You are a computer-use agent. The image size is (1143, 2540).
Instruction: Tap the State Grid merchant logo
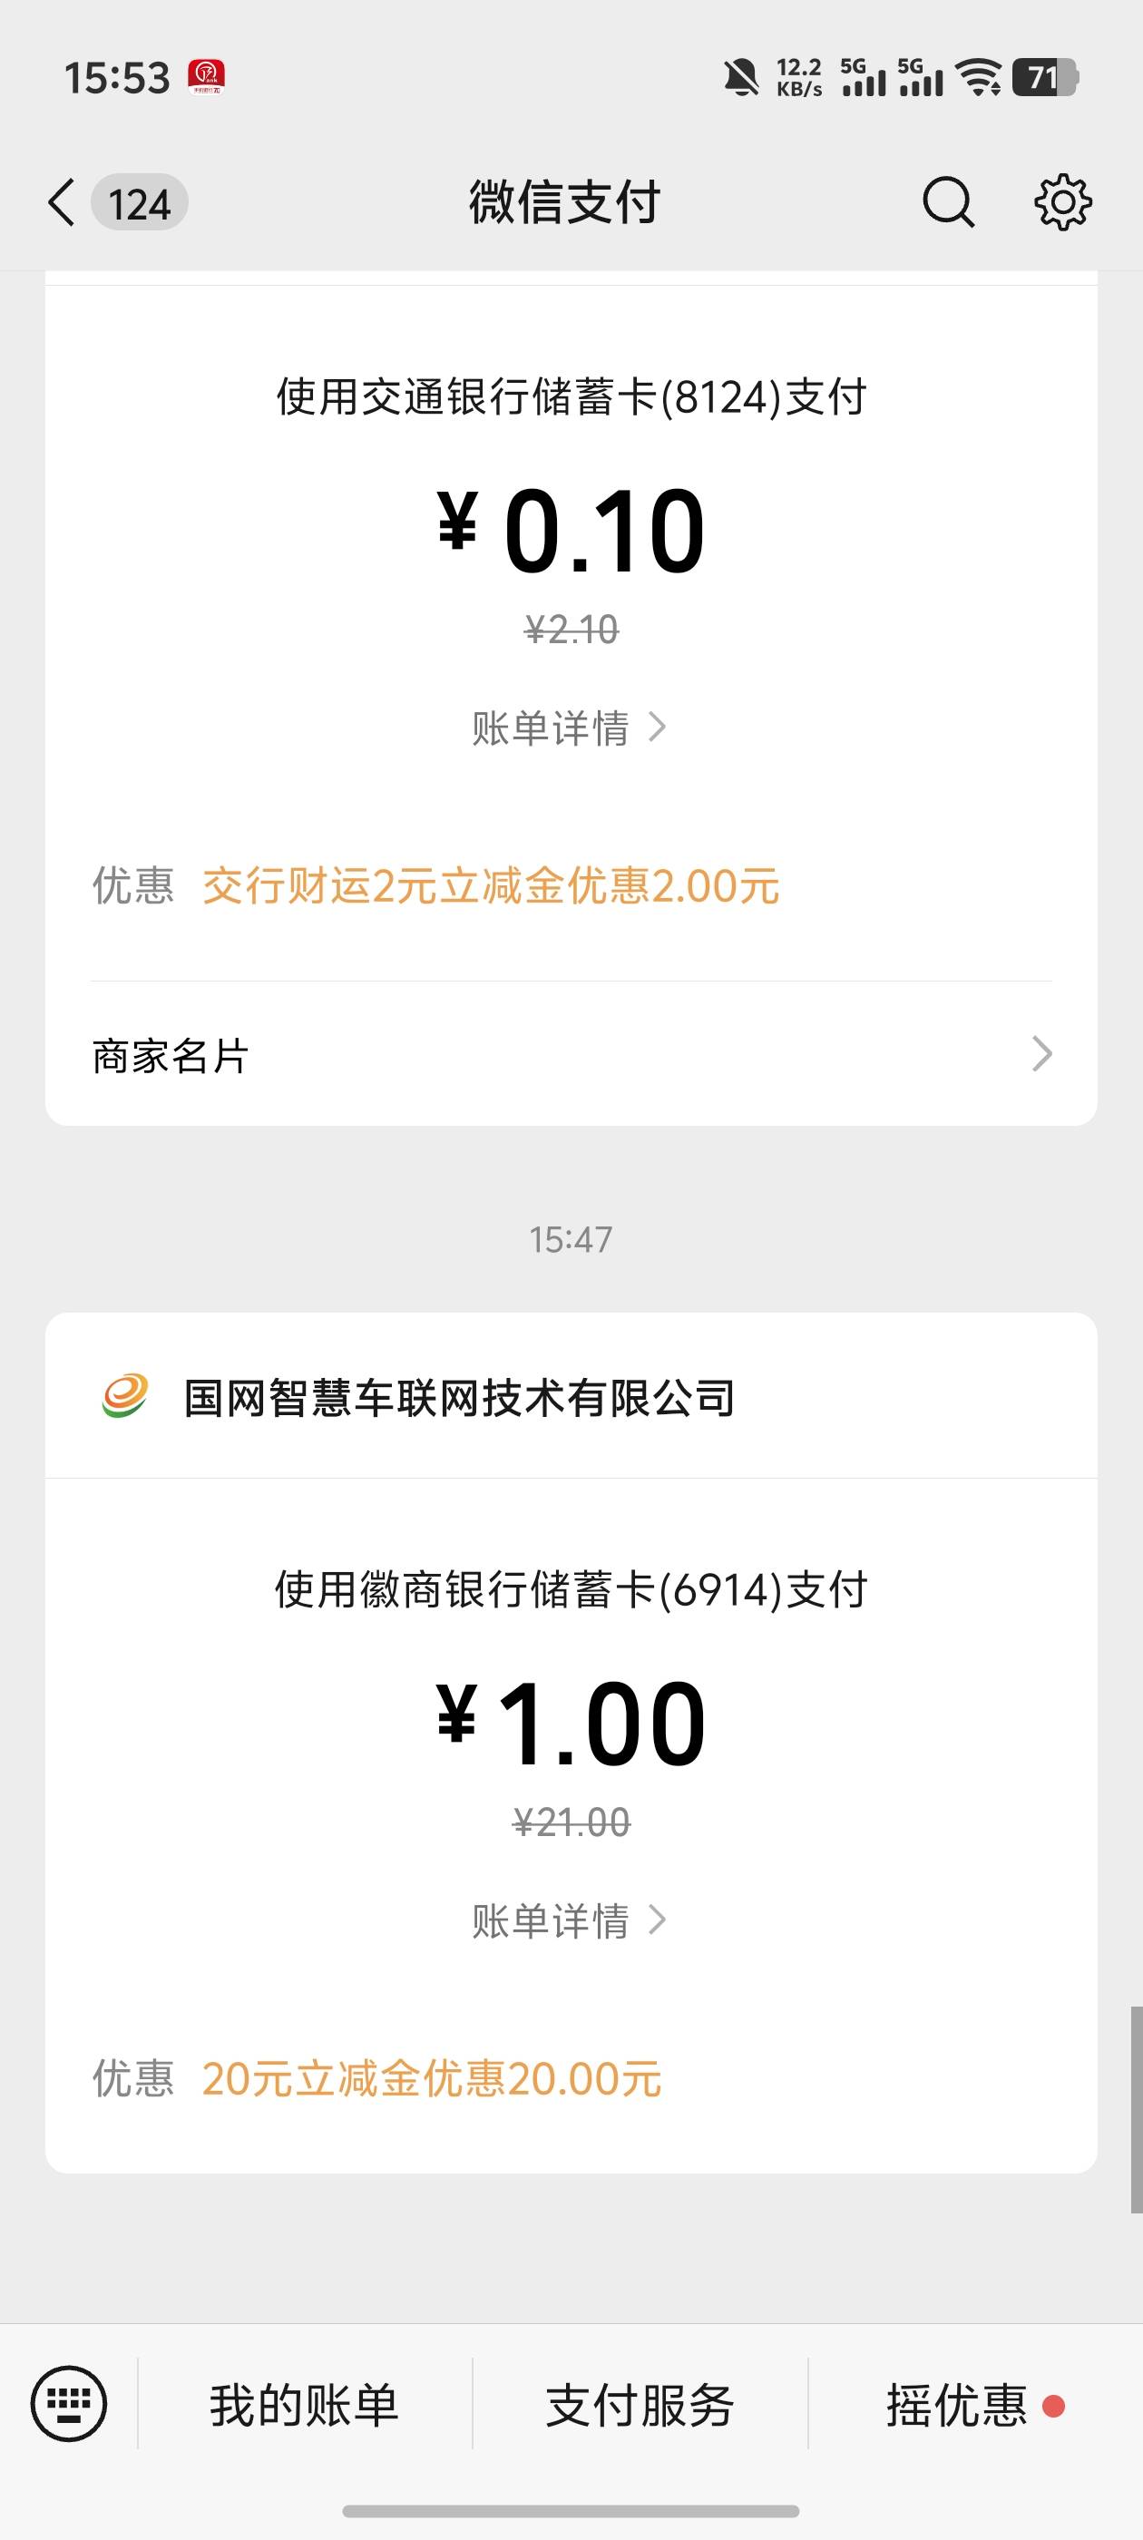tap(125, 1396)
